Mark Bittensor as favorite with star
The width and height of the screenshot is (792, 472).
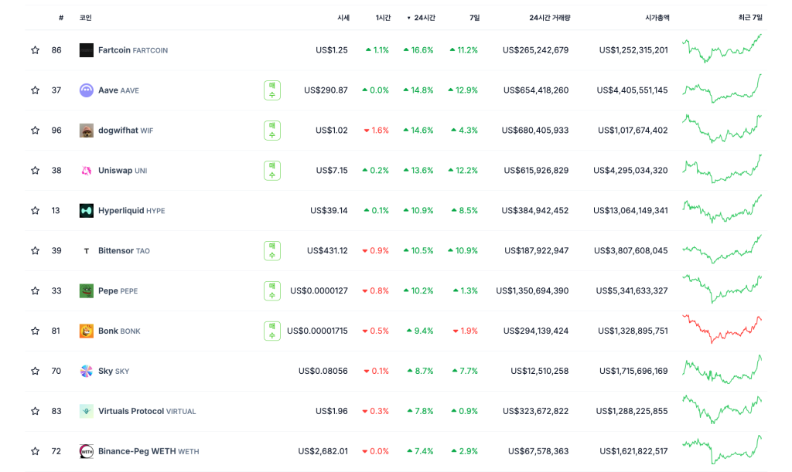pyautogui.click(x=35, y=250)
